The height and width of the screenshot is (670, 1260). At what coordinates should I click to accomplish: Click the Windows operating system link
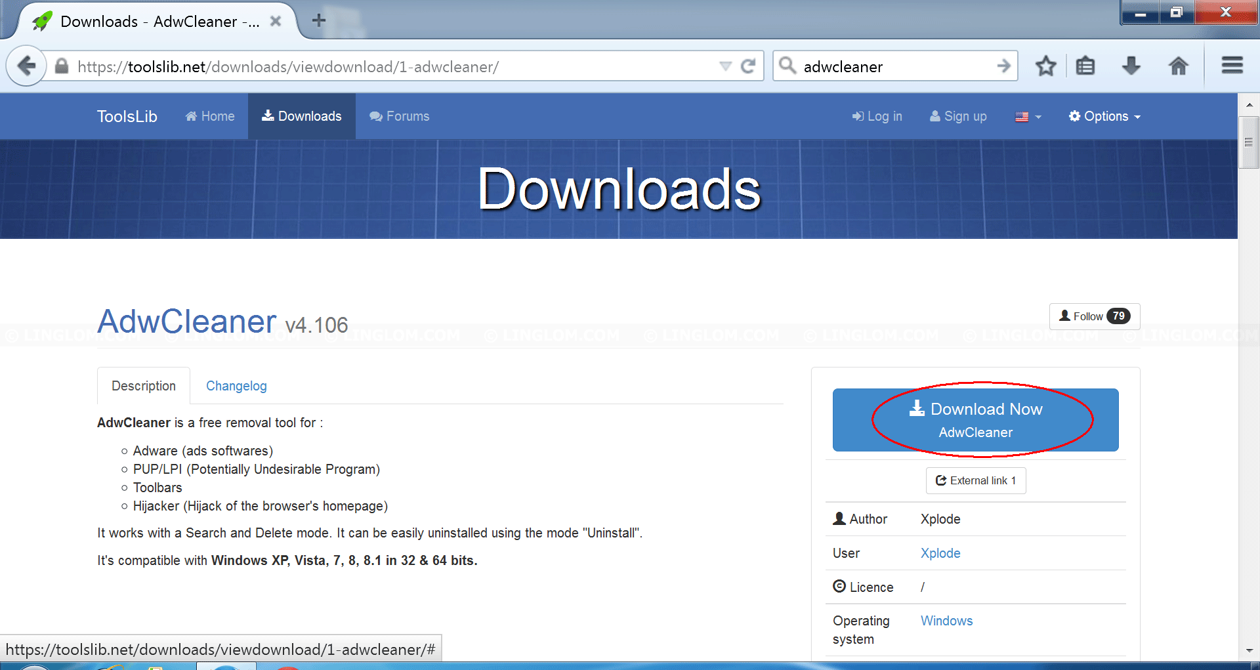(x=946, y=621)
